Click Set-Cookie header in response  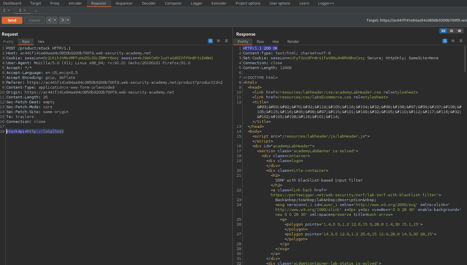(x=341, y=58)
